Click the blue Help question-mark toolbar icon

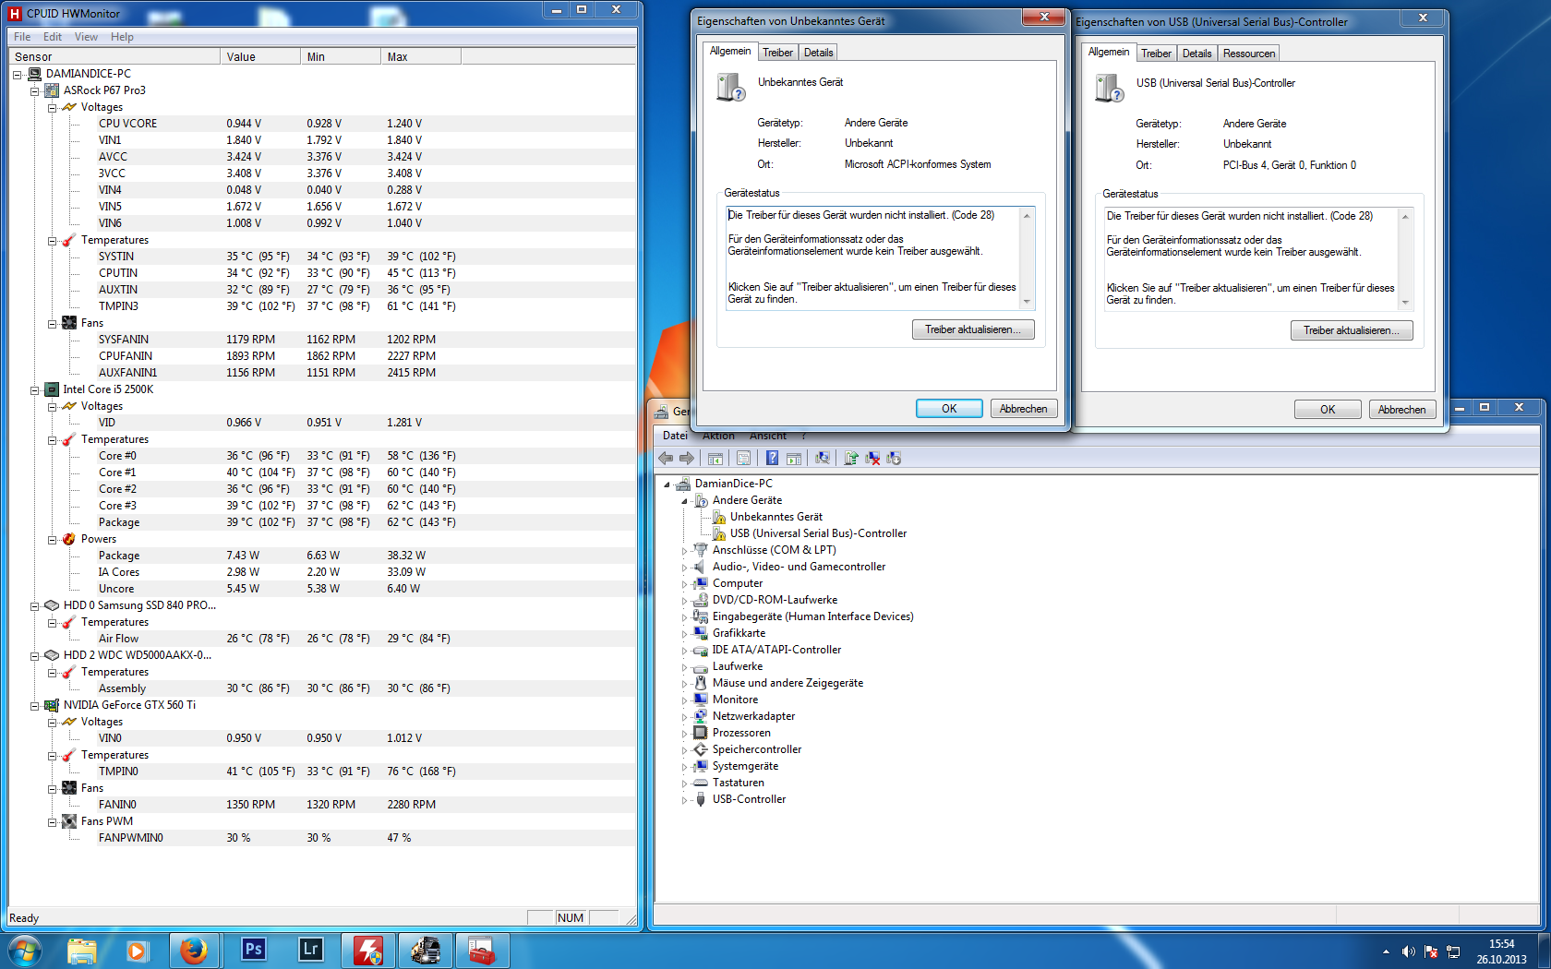(x=772, y=459)
